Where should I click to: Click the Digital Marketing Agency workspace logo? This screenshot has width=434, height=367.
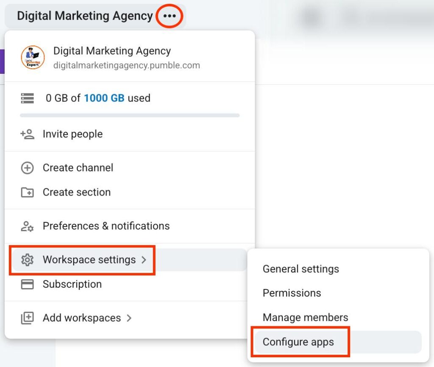coord(33,57)
